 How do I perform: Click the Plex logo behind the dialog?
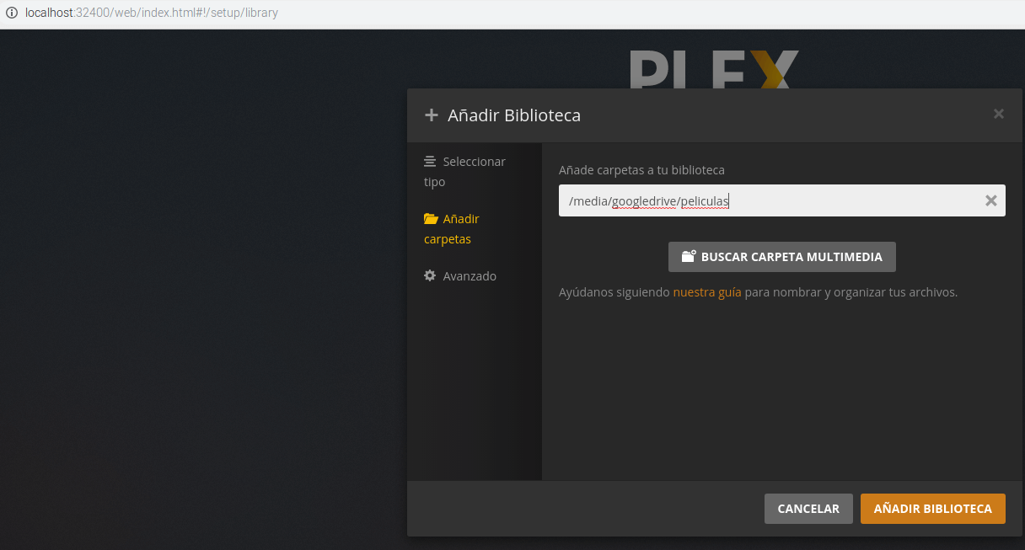click(x=713, y=69)
